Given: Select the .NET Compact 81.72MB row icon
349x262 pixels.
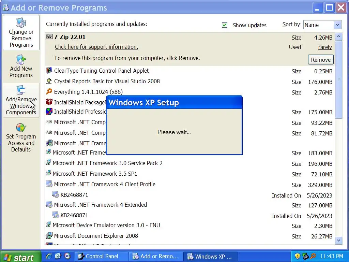Looking at the screenshot, I should tap(49, 132).
